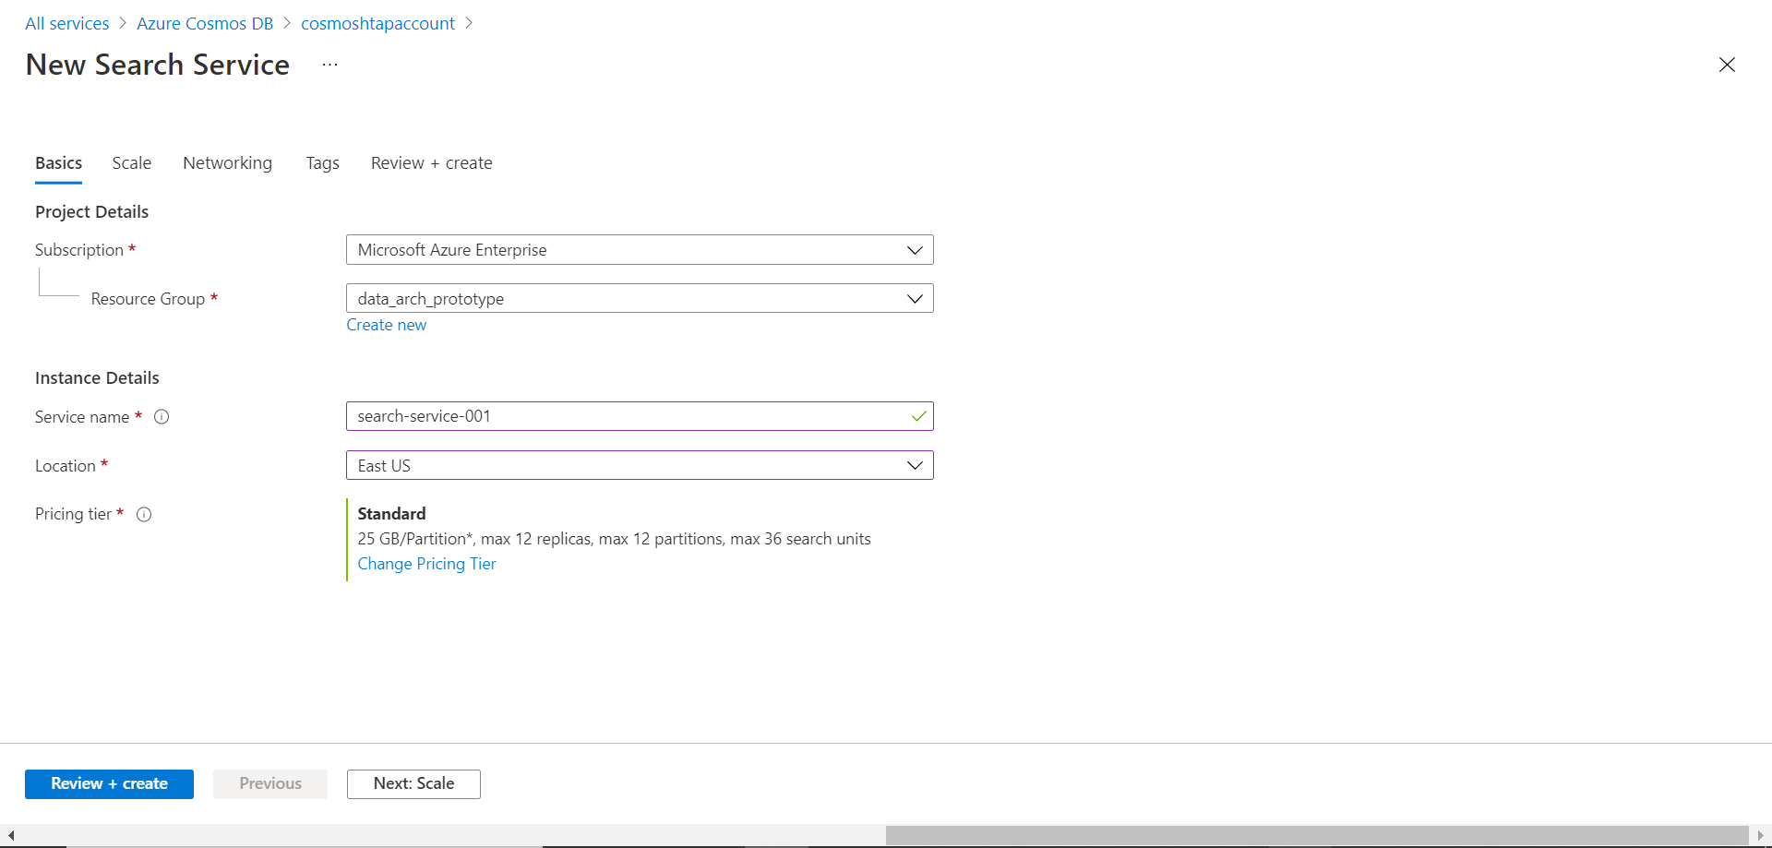
Task: Click the Service name input field
Action: point(628,417)
